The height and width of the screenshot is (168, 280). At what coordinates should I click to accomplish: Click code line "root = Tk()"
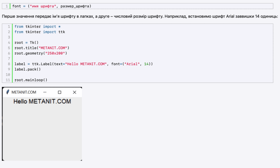[27, 43]
